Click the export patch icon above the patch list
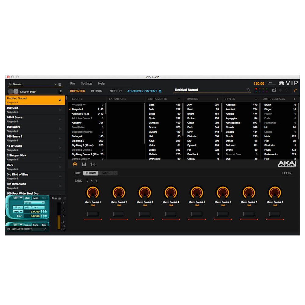Image resolution: width=305 pixels, height=305 pixels. point(60,91)
